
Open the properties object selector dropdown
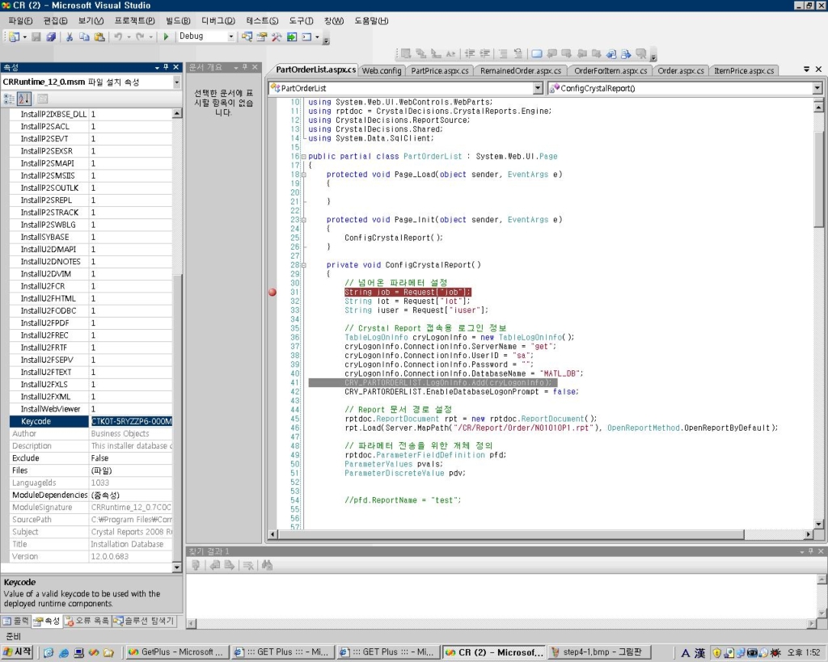point(176,82)
